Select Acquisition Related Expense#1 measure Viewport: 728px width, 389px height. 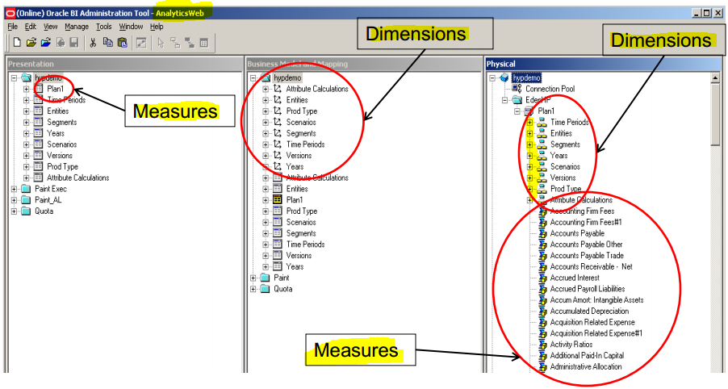coord(596,333)
